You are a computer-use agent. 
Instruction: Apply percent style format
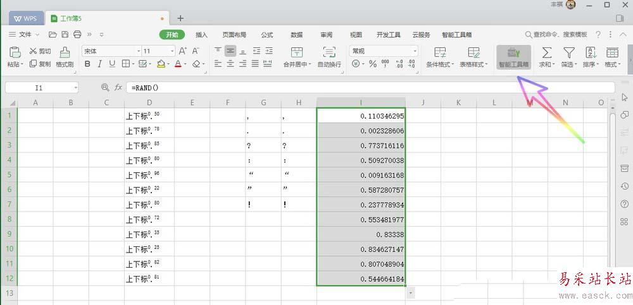(x=373, y=64)
